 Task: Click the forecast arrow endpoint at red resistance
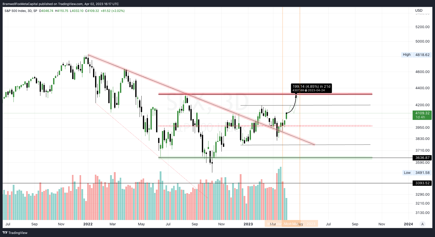[296, 96]
